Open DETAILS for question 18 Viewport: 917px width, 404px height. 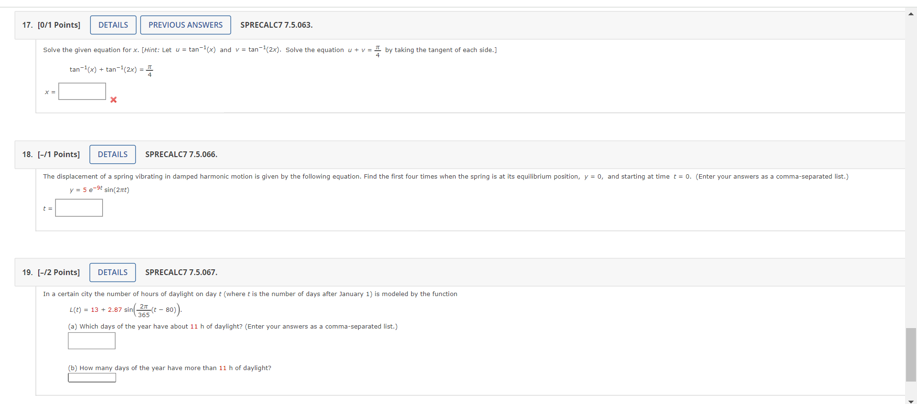(x=112, y=154)
